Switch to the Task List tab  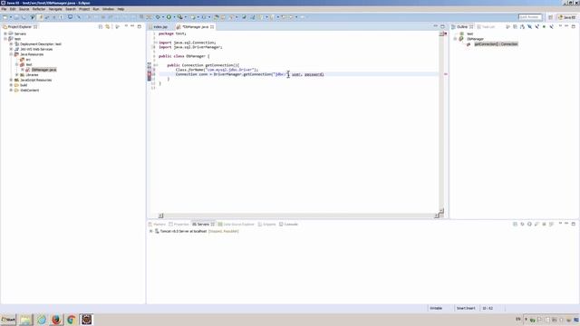coord(486,27)
